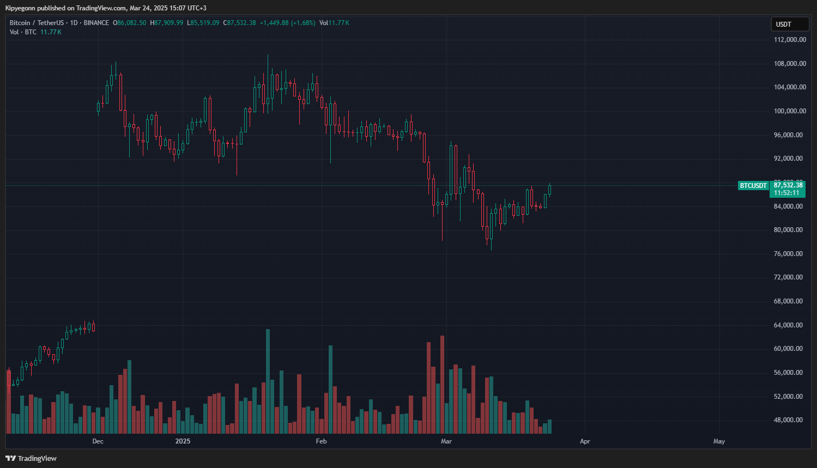Click the 72,000.00 price axis label
817x468 pixels.
tap(788, 277)
